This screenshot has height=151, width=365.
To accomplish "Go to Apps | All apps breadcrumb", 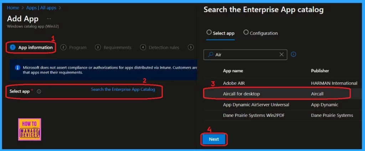I will click(x=41, y=8).
